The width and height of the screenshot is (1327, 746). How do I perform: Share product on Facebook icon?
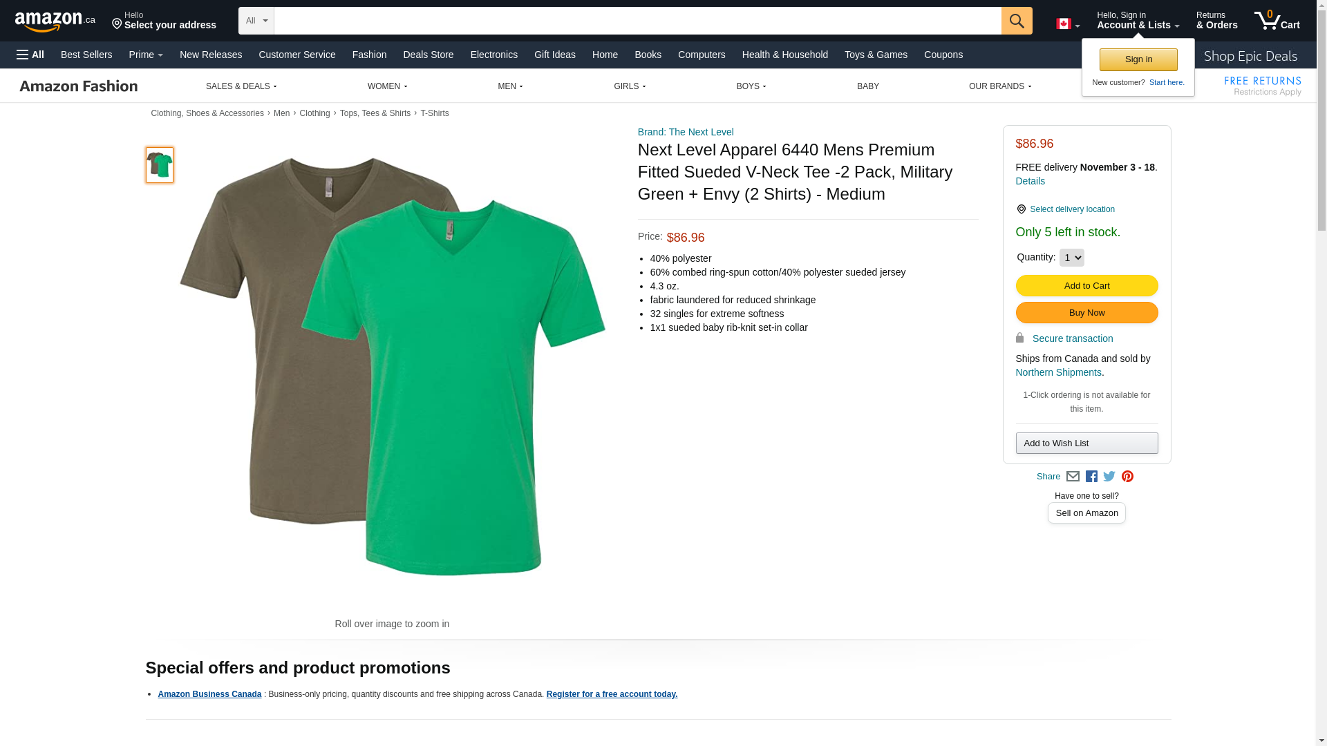click(1091, 477)
